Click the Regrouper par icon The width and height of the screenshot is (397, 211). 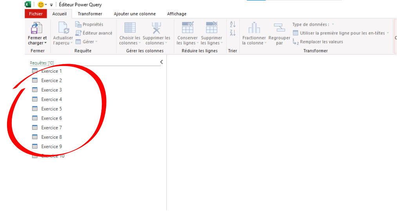279,28
